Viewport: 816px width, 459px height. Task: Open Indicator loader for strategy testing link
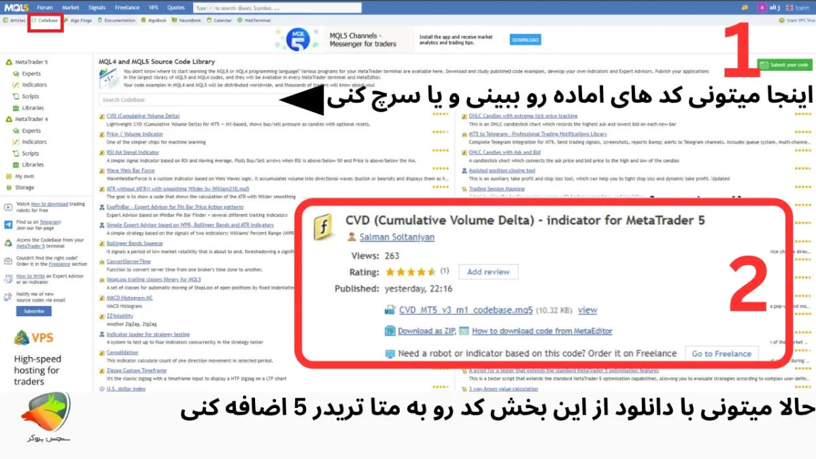click(148, 334)
